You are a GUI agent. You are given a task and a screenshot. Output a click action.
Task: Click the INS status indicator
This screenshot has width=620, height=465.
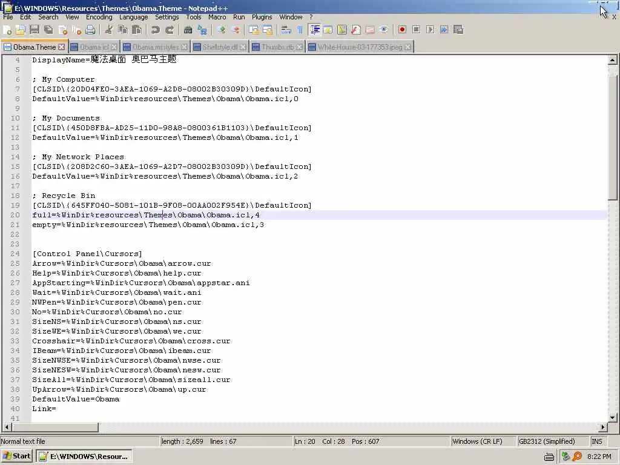tap(598, 441)
